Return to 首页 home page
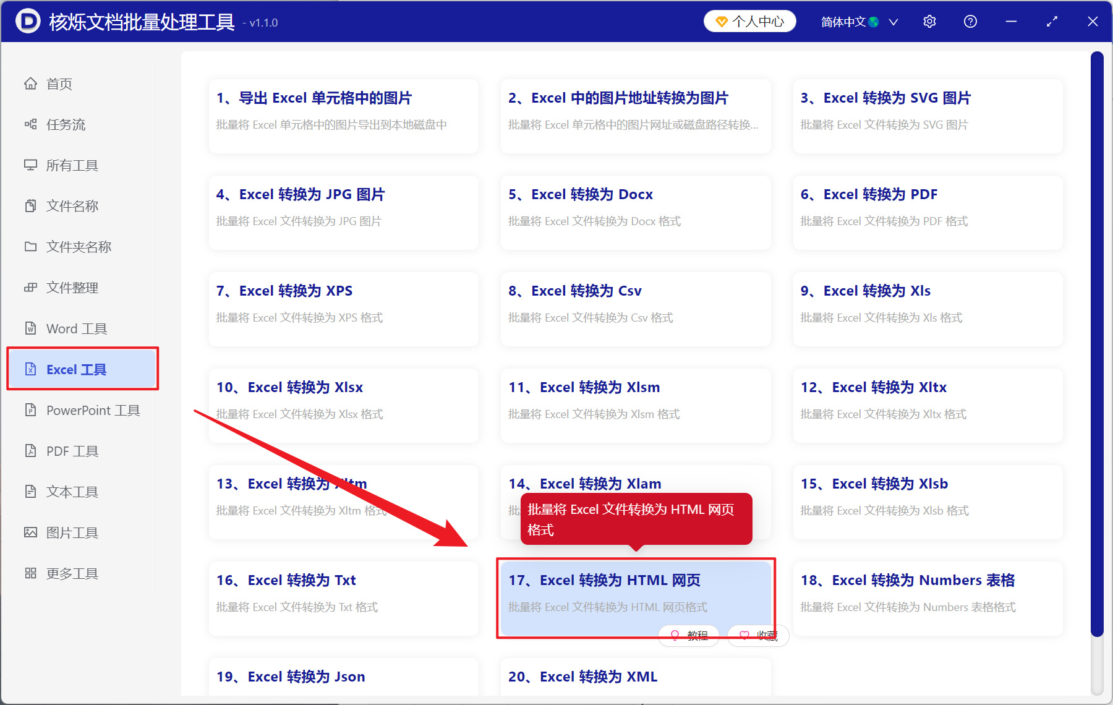The height and width of the screenshot is (705, 1113). (58, 83)
